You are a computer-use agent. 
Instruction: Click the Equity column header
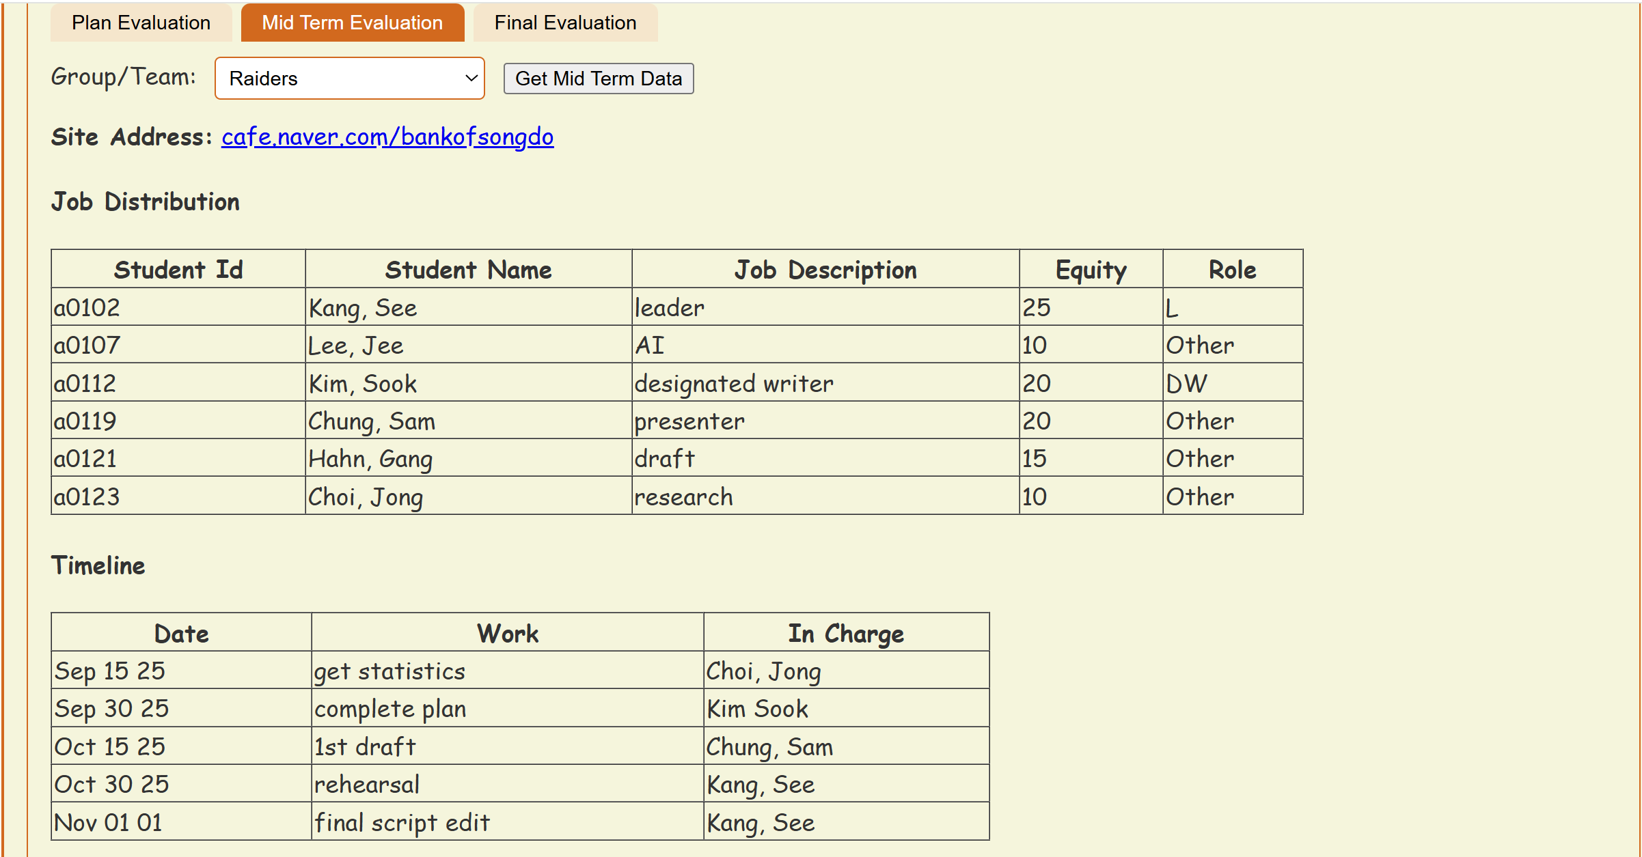(x=1091, y=270)
